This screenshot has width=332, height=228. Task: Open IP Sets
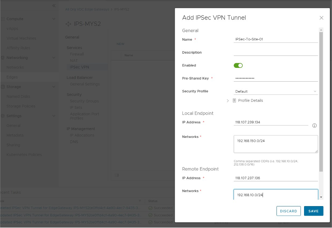76,107
